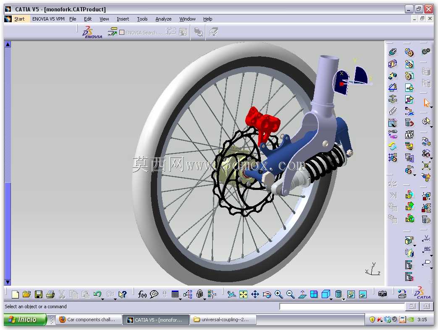Viewport: 438px width, 330px height.
Task: Click the Inicio start button
Action: click(x=25, y=320)
